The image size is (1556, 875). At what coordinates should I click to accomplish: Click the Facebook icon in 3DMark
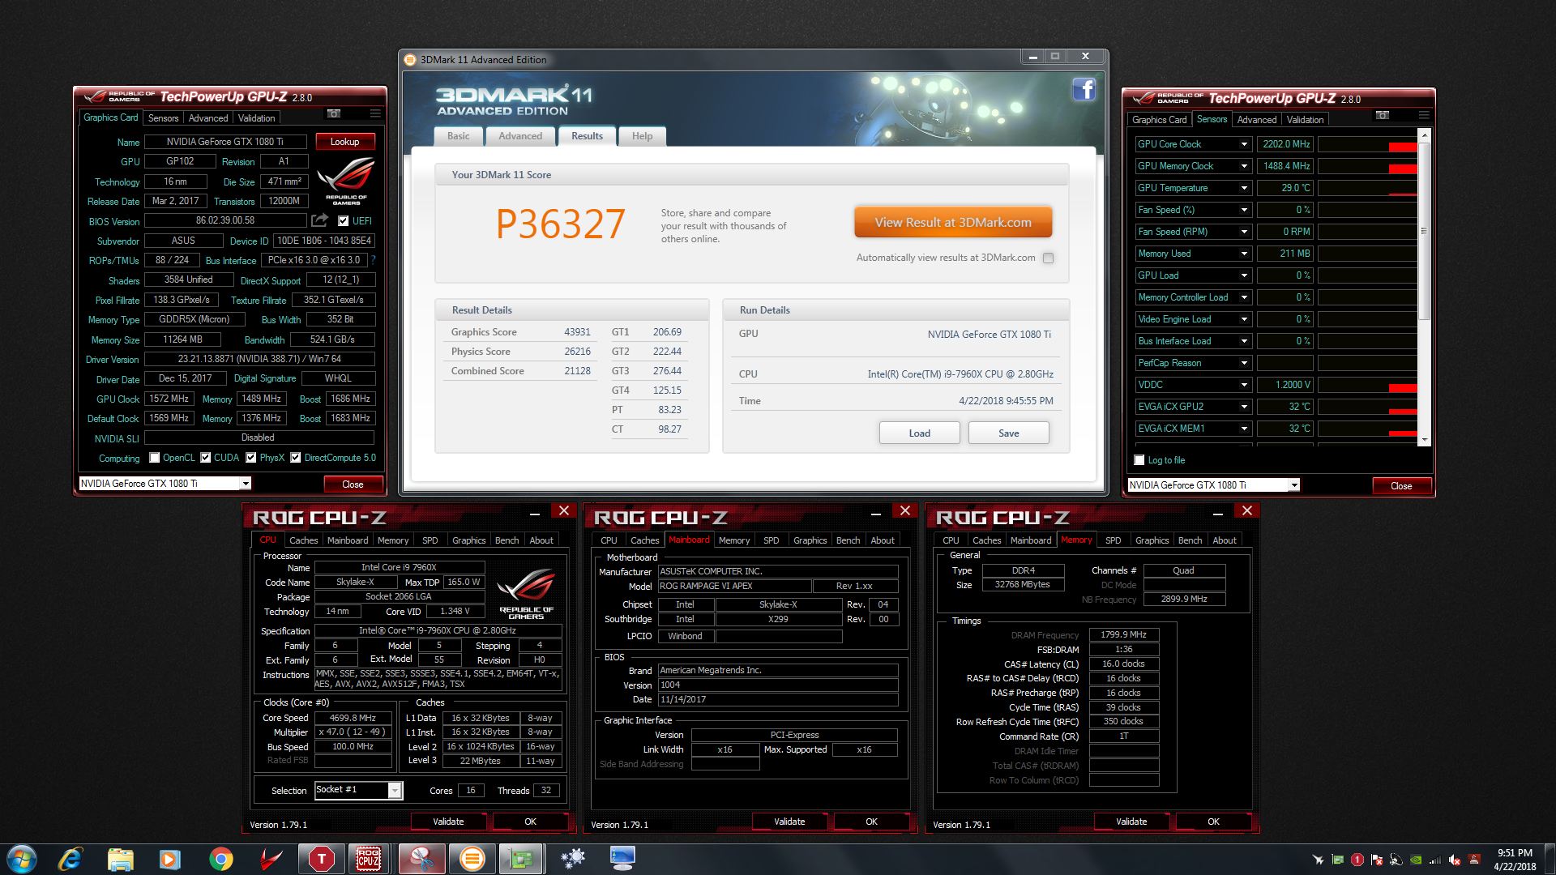point(1084,89)
